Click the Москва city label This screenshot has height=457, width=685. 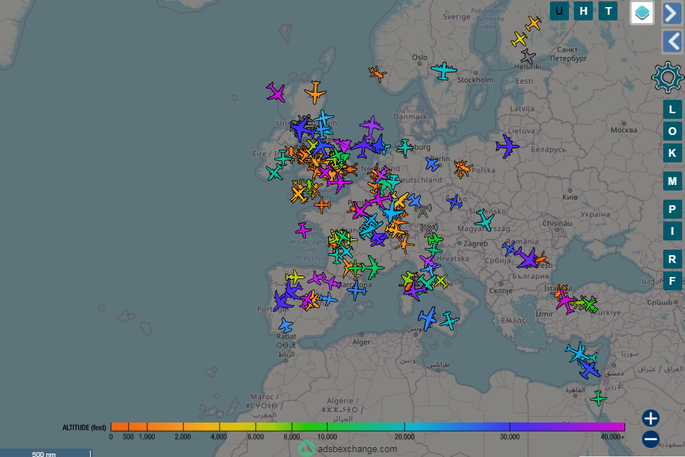tap(624, 130)
